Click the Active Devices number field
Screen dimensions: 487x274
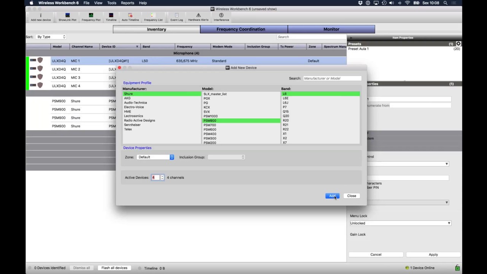pos(156,178)
